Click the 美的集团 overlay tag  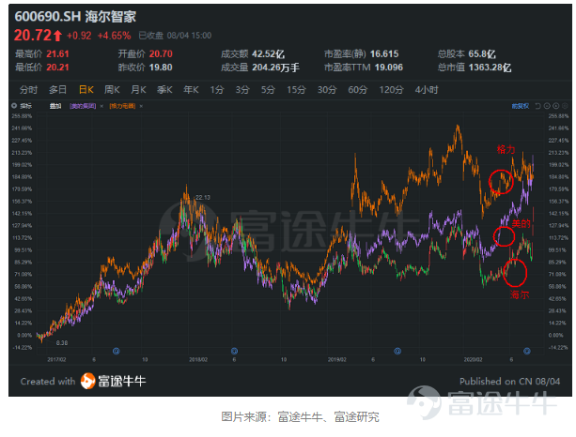pos(83,106)
